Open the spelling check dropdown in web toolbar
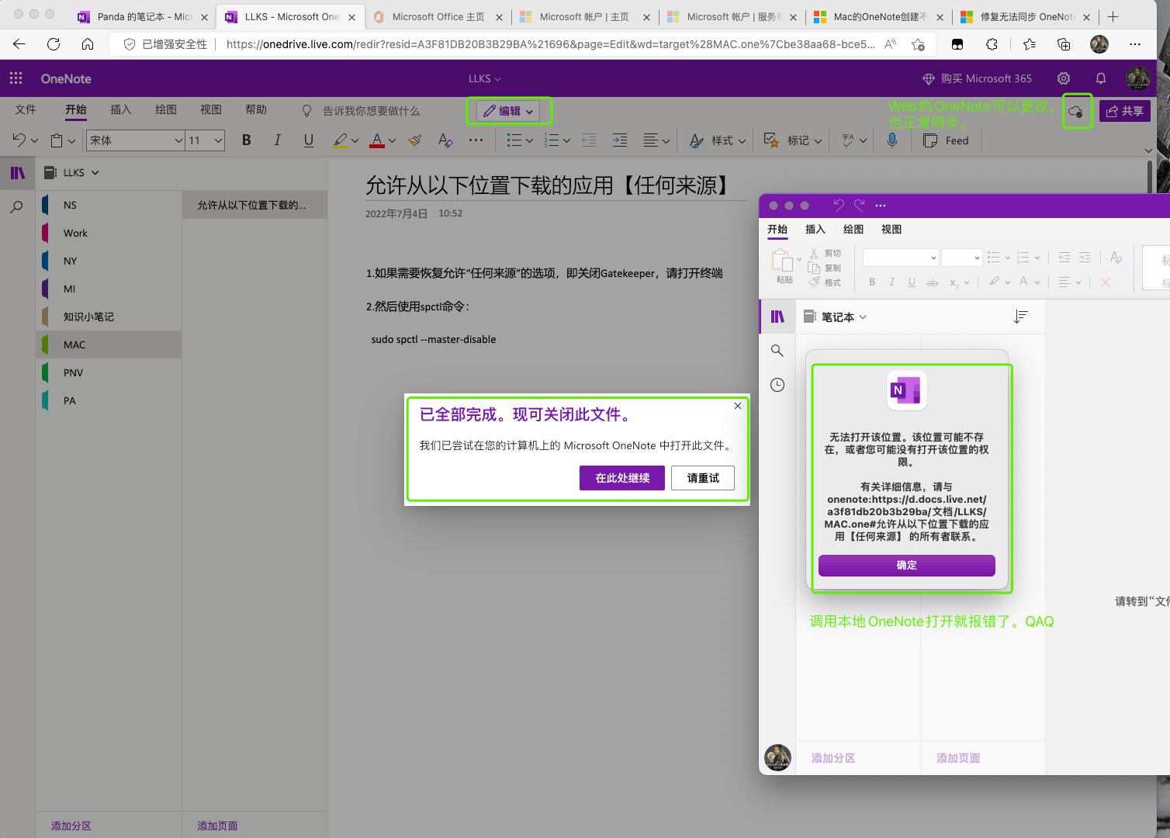The image size is (1170, 838). 854,140
